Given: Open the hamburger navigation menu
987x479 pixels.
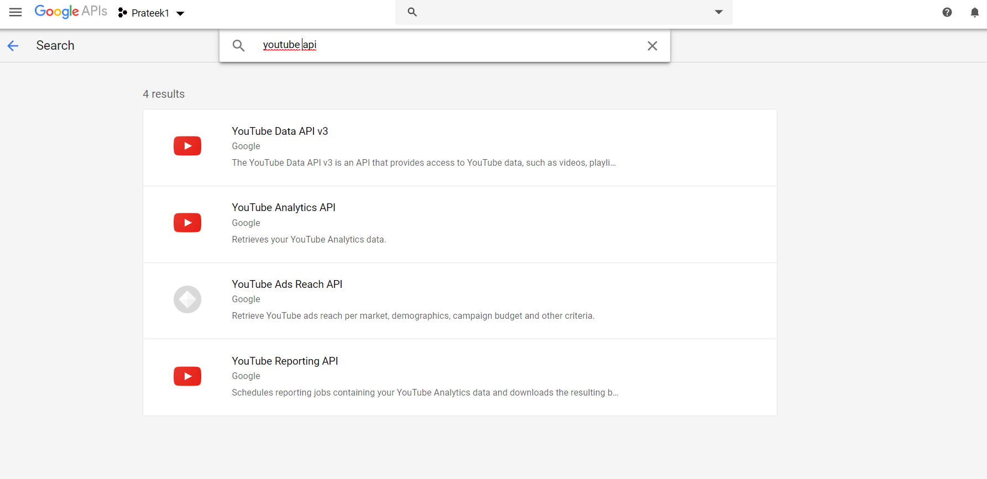Looking at the screenshot, I should point(15,12).
